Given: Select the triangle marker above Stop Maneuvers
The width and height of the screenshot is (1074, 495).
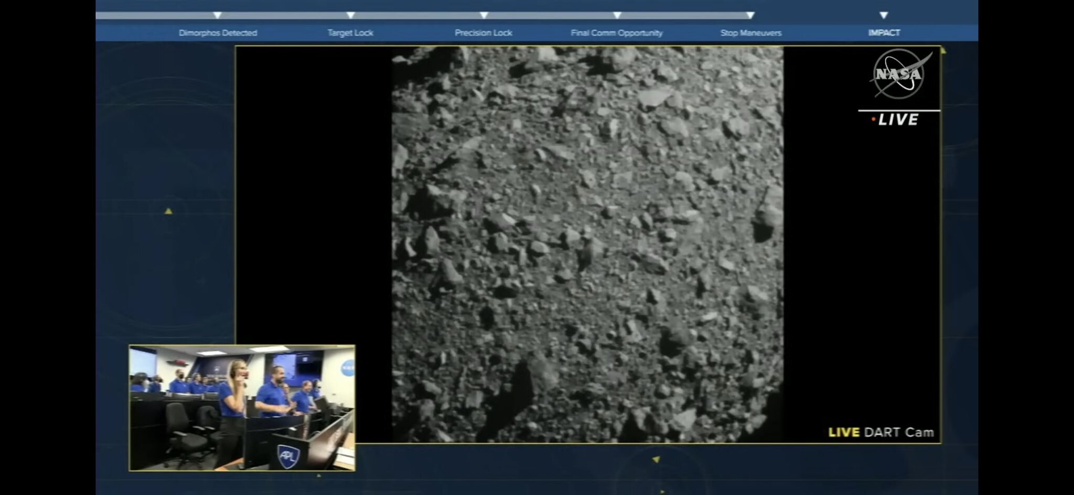Looking at the screenshot, I should pyautogui.click(x=750, y=16).
